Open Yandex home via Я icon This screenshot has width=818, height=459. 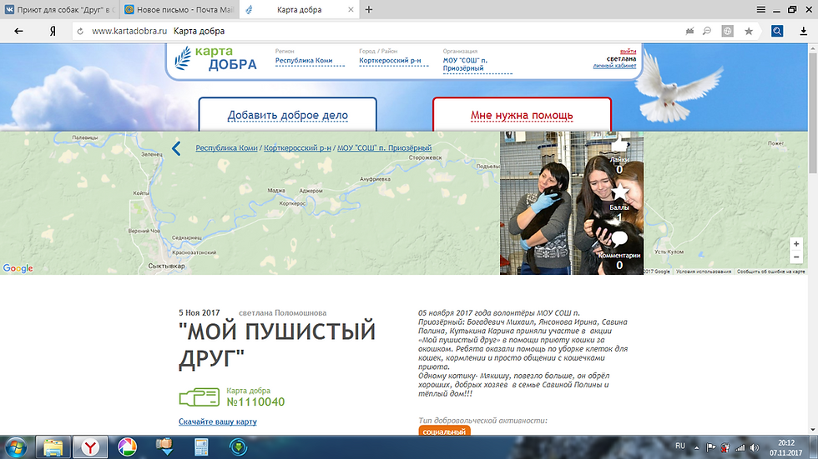[x=53, y=31]
